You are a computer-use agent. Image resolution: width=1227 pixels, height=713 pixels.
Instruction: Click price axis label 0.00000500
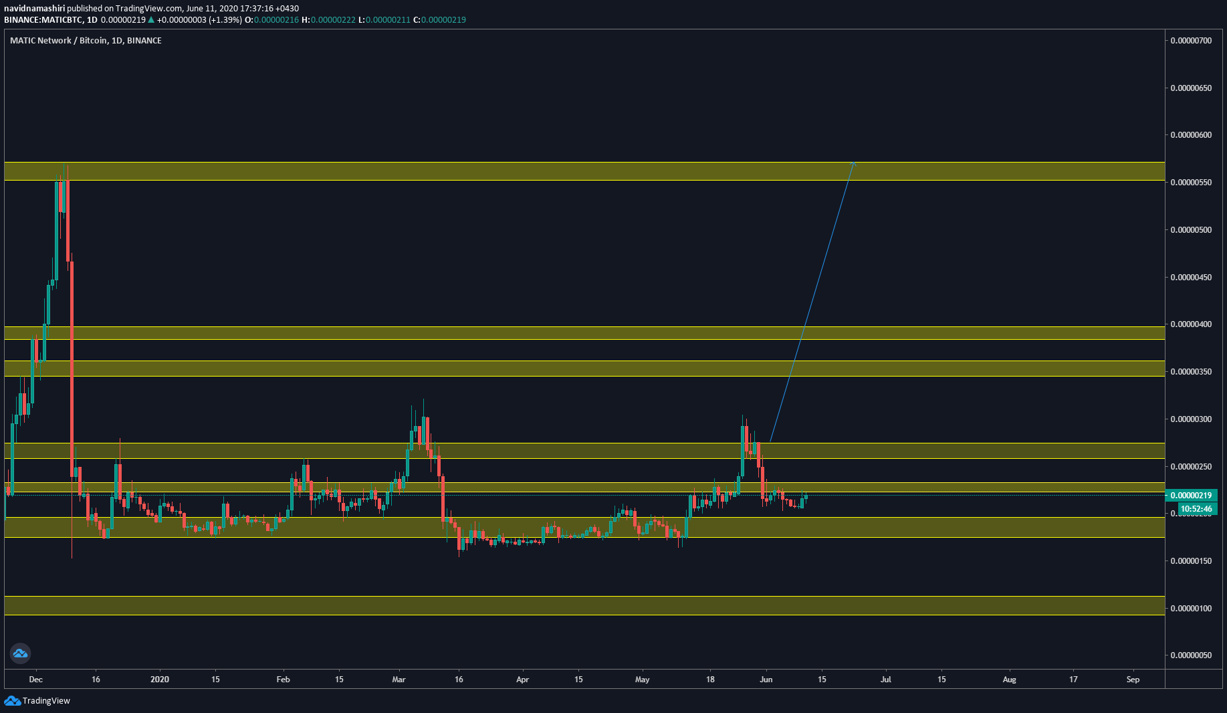tap(1191, 230)
